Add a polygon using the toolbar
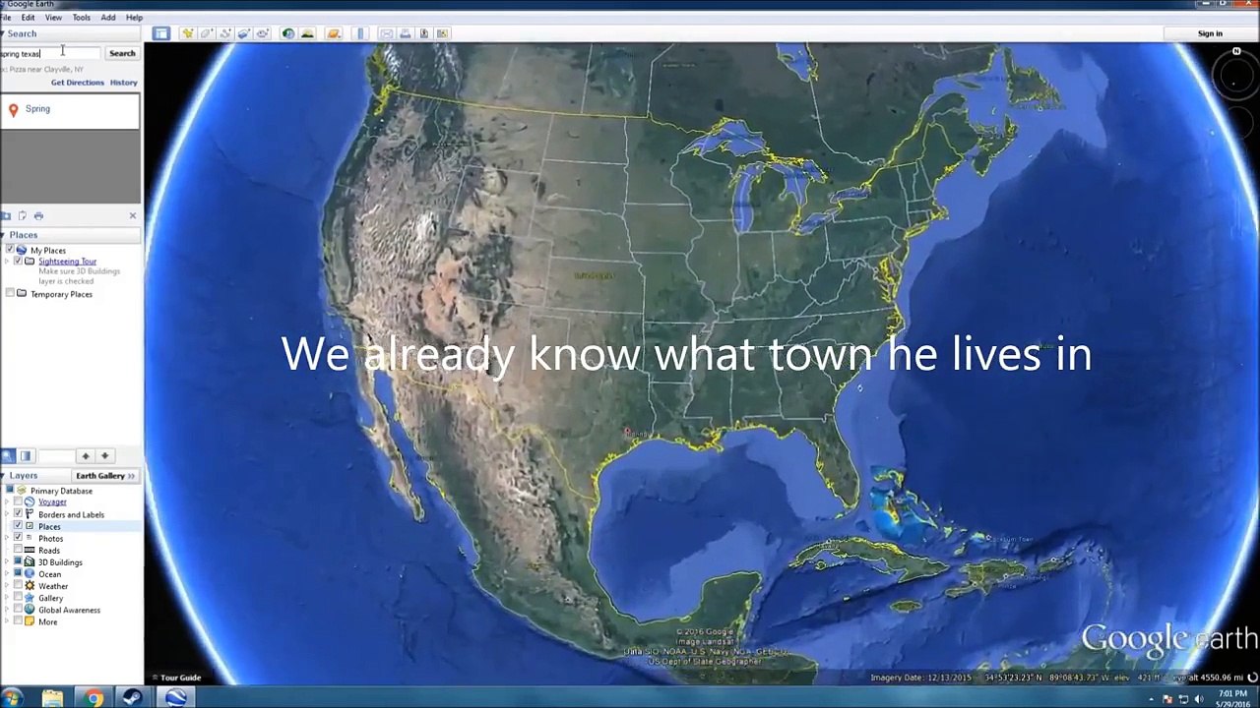 pos(207,33)
